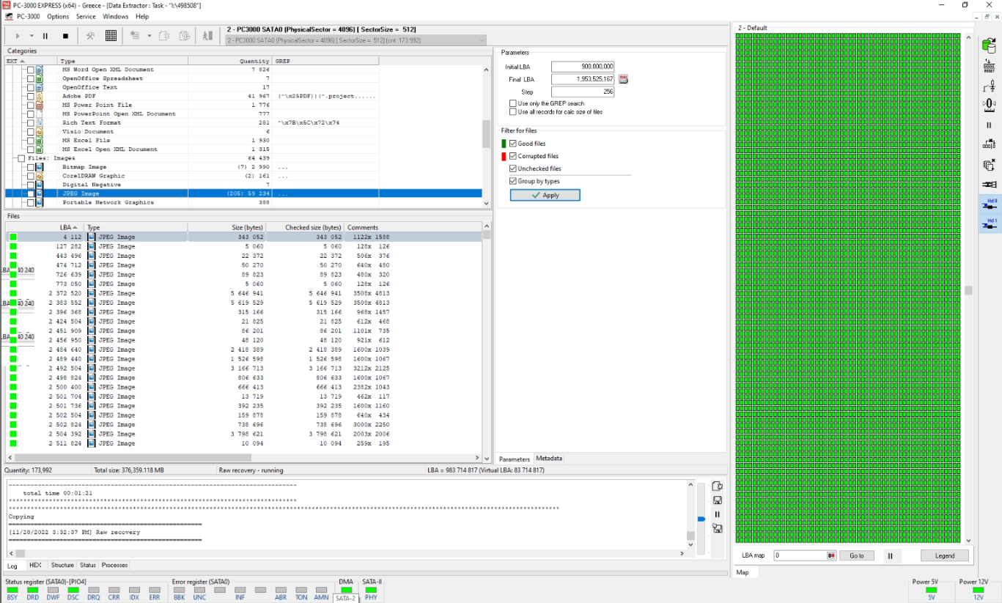Screen dimensions: 1002x603
Task: Open the Windows menu
Action: (x=116, y=16)
